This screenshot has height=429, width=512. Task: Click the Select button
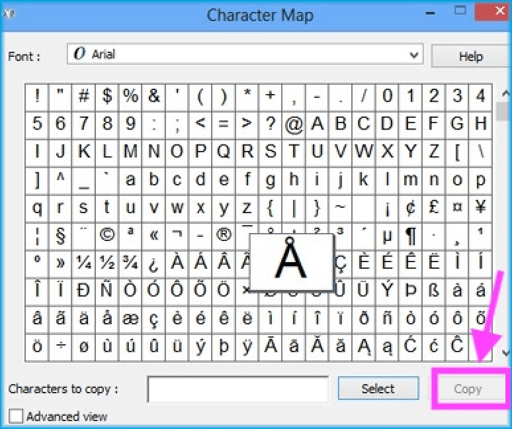click(x=378, y=388)
